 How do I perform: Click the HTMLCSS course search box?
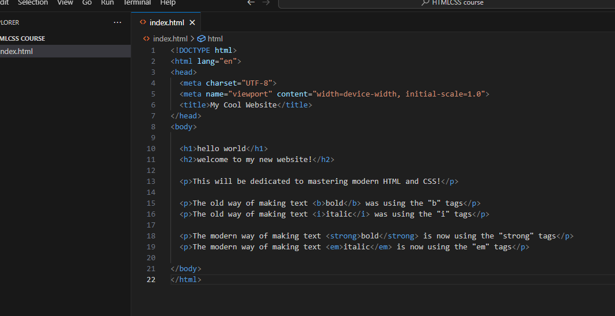446,3
